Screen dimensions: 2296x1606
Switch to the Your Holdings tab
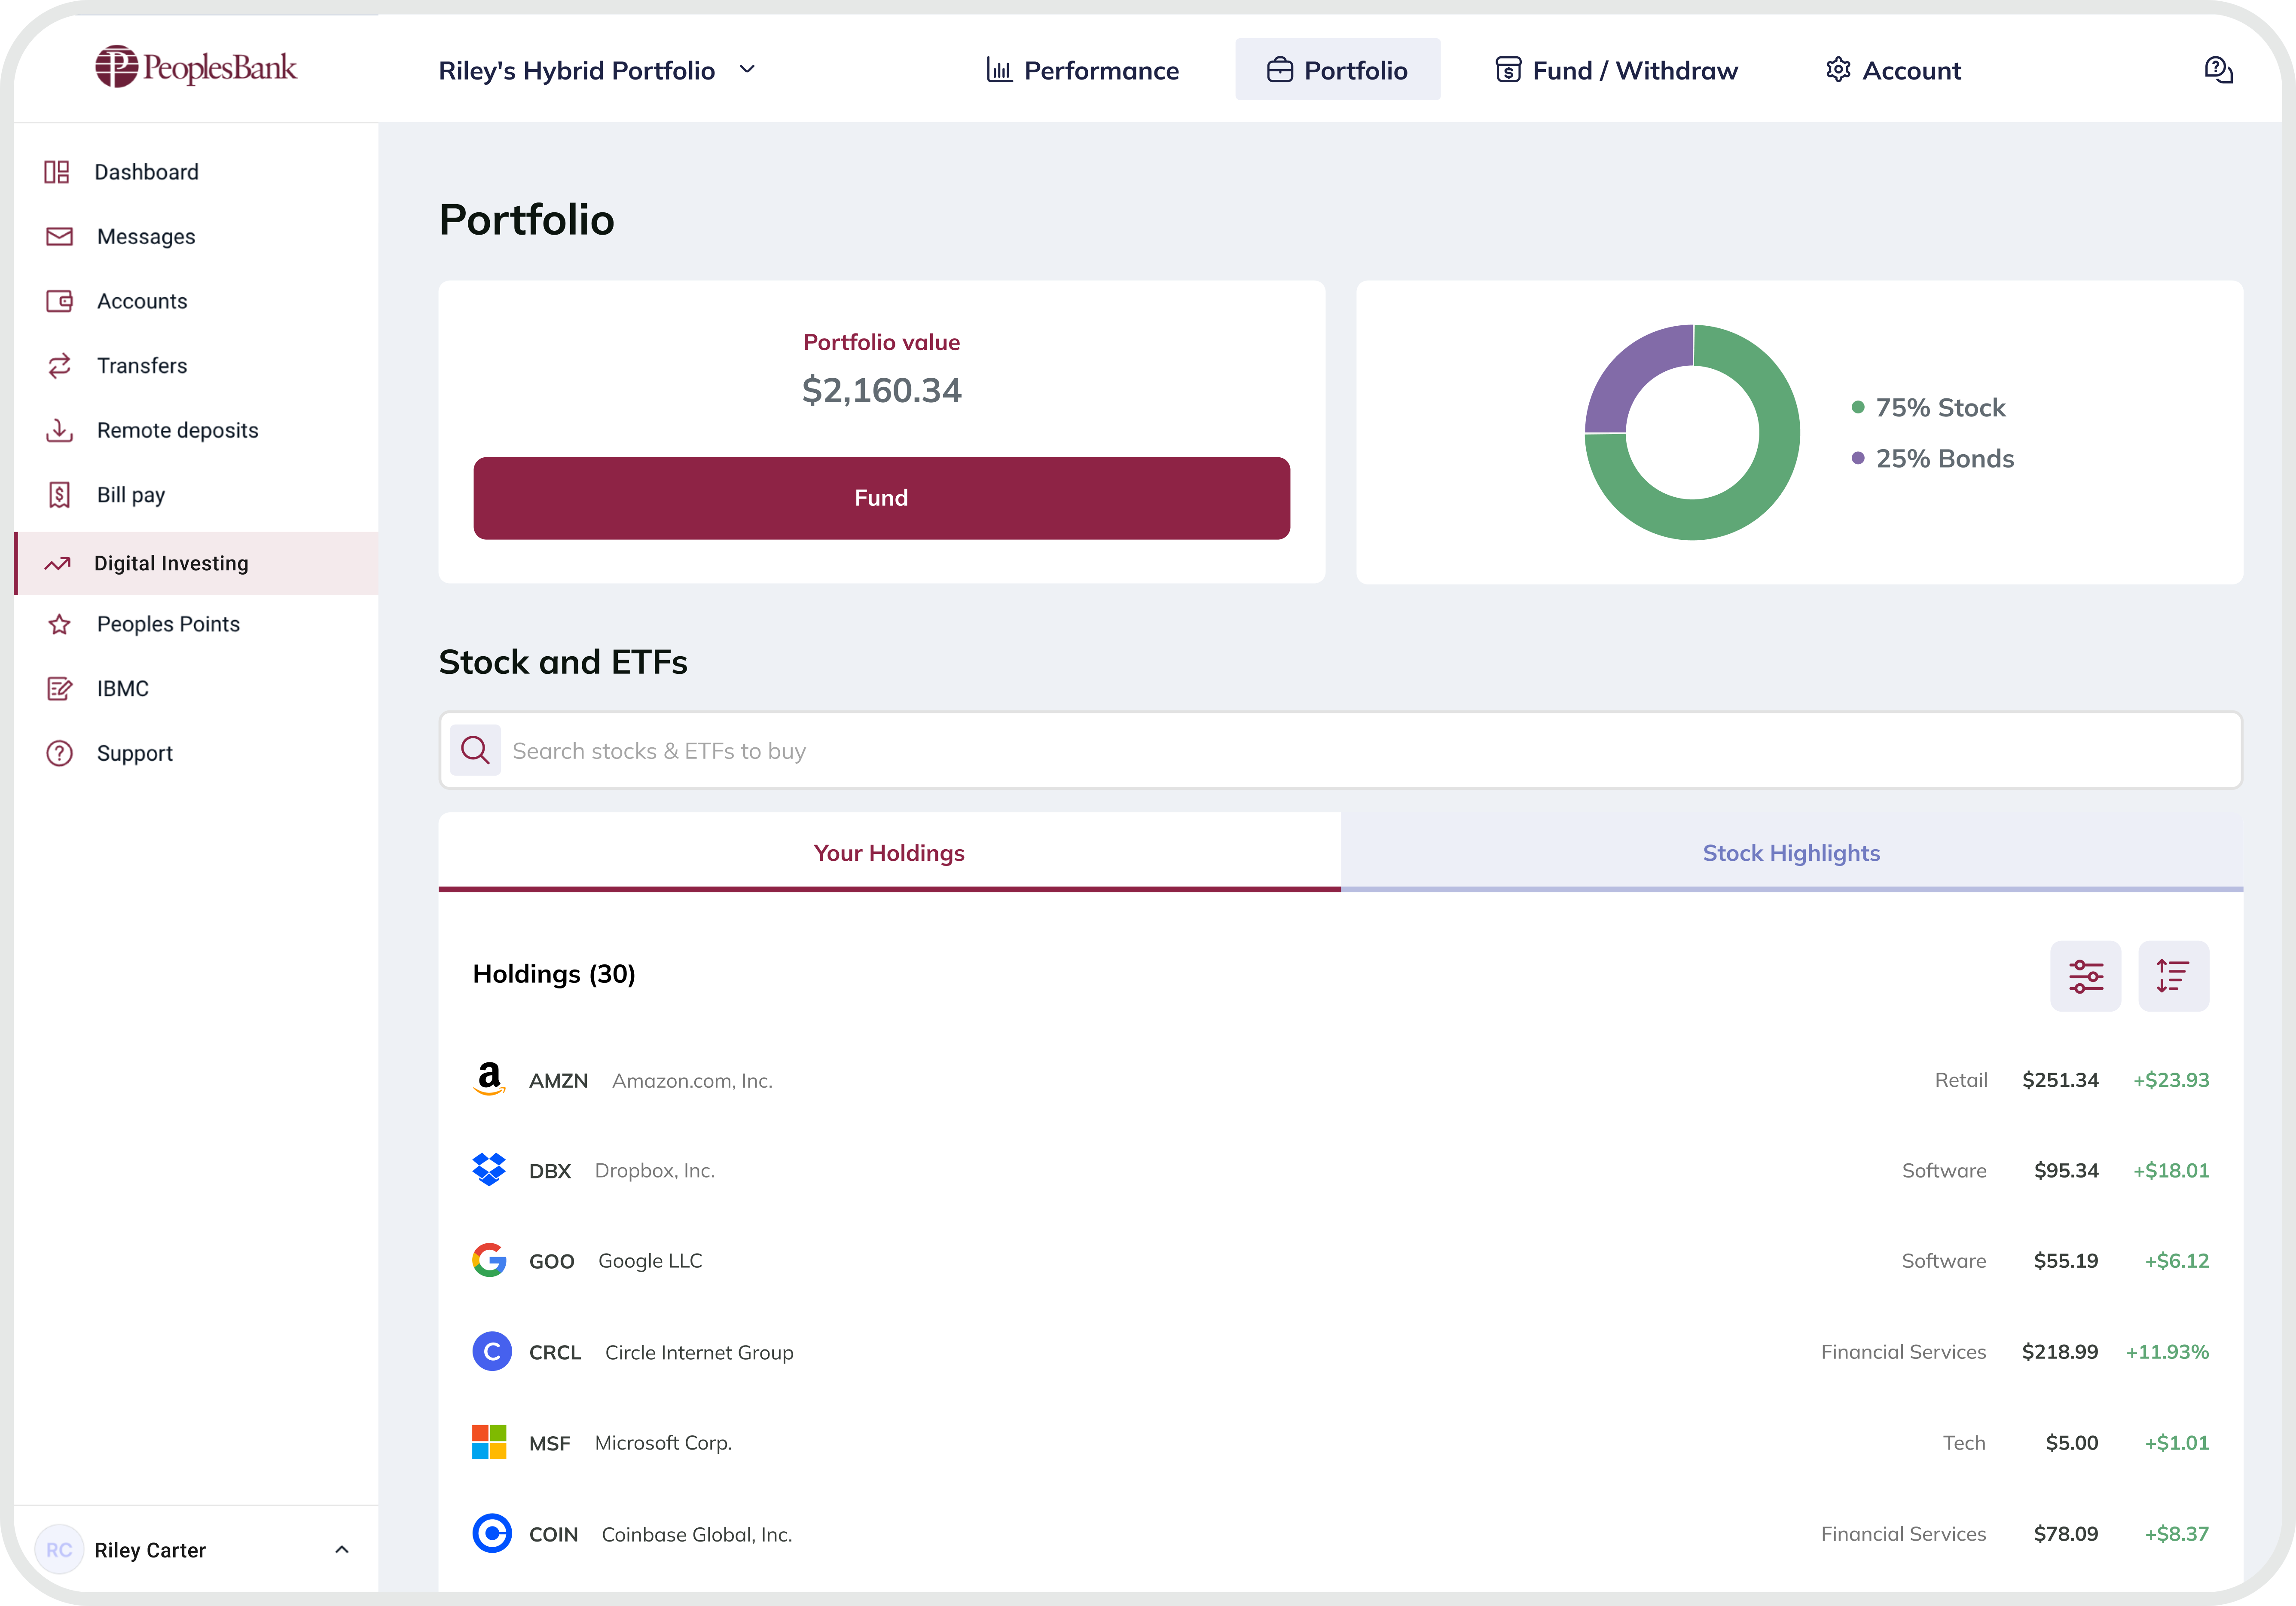click(889, 852)
